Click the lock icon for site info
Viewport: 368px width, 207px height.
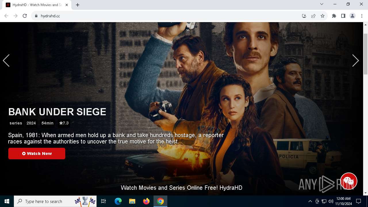click(36, 16)
